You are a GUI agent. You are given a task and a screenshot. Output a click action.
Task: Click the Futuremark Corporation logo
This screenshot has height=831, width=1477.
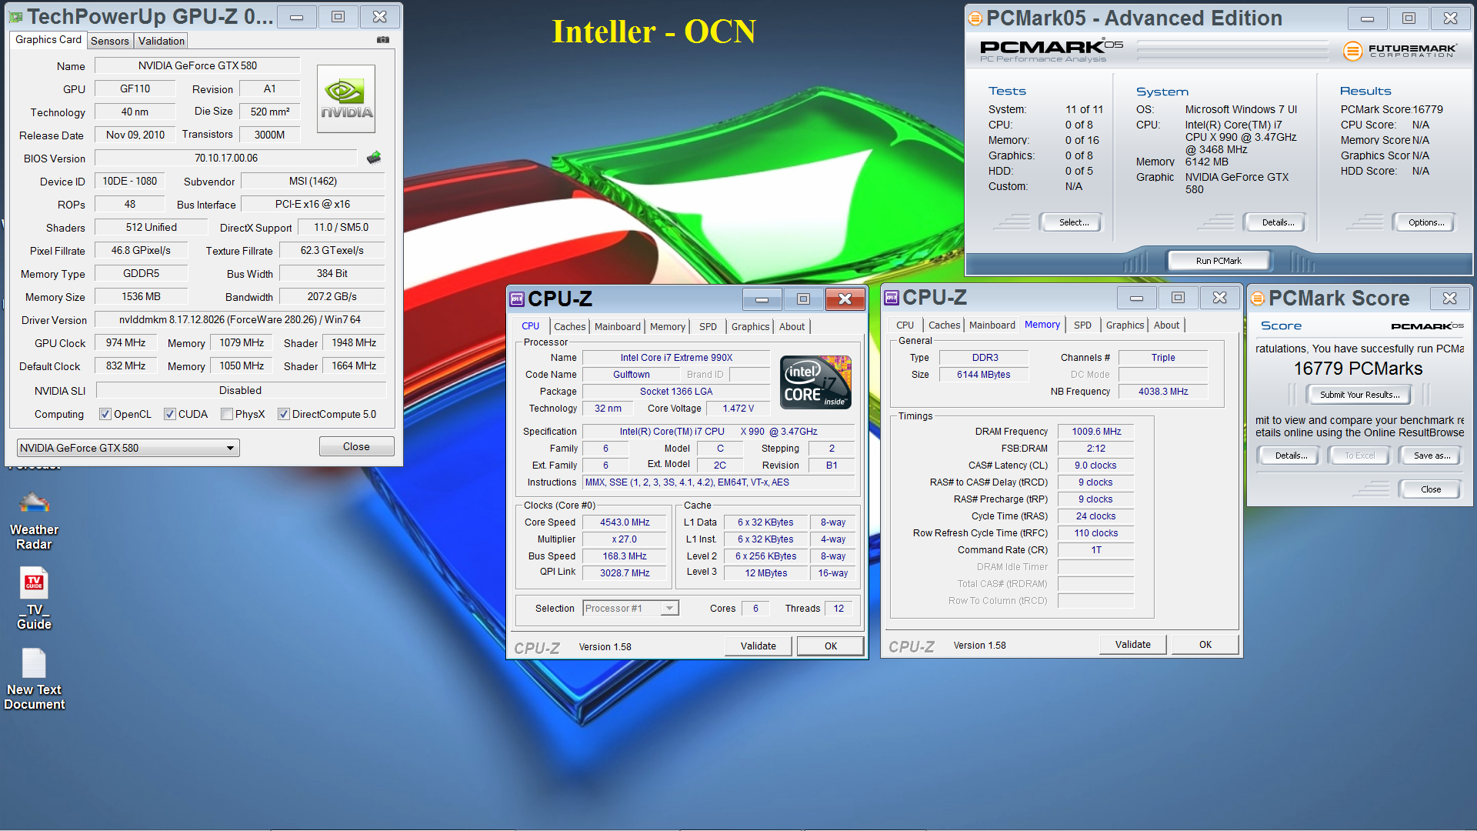(1400, 51)
